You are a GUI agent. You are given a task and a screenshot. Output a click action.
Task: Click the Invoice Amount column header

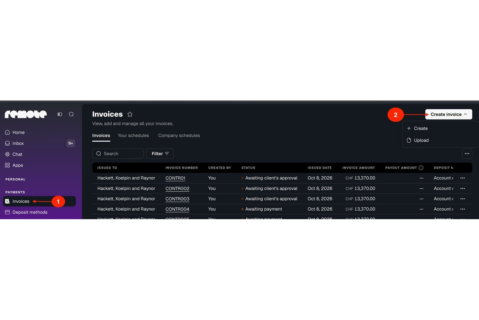click(x=359, y=168)
